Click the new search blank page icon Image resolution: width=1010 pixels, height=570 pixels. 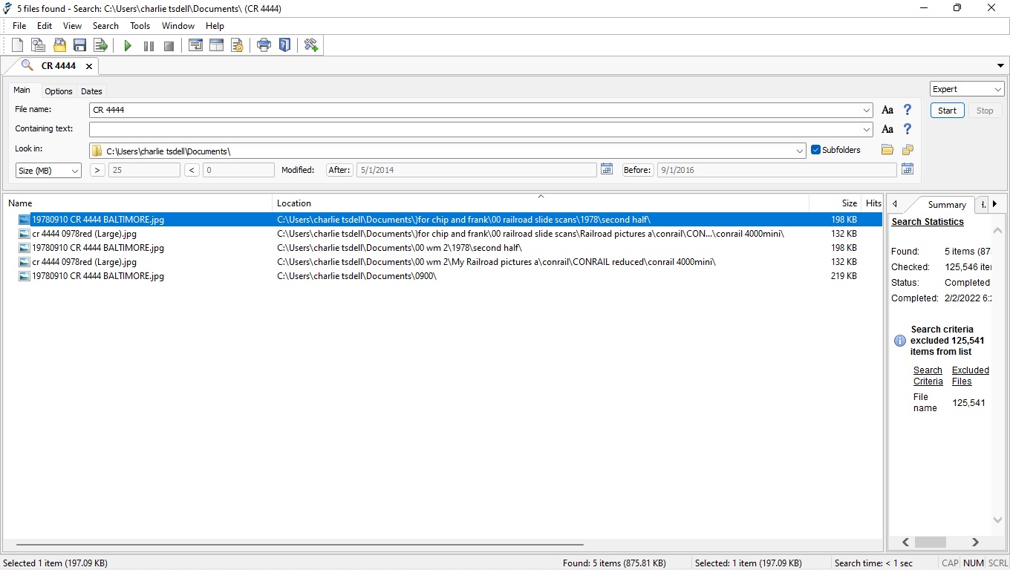click(18, 46)
